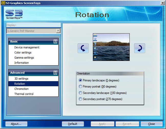
Task: Click the S3 ScreenToys logo
Action: click(x=14, y=14)
